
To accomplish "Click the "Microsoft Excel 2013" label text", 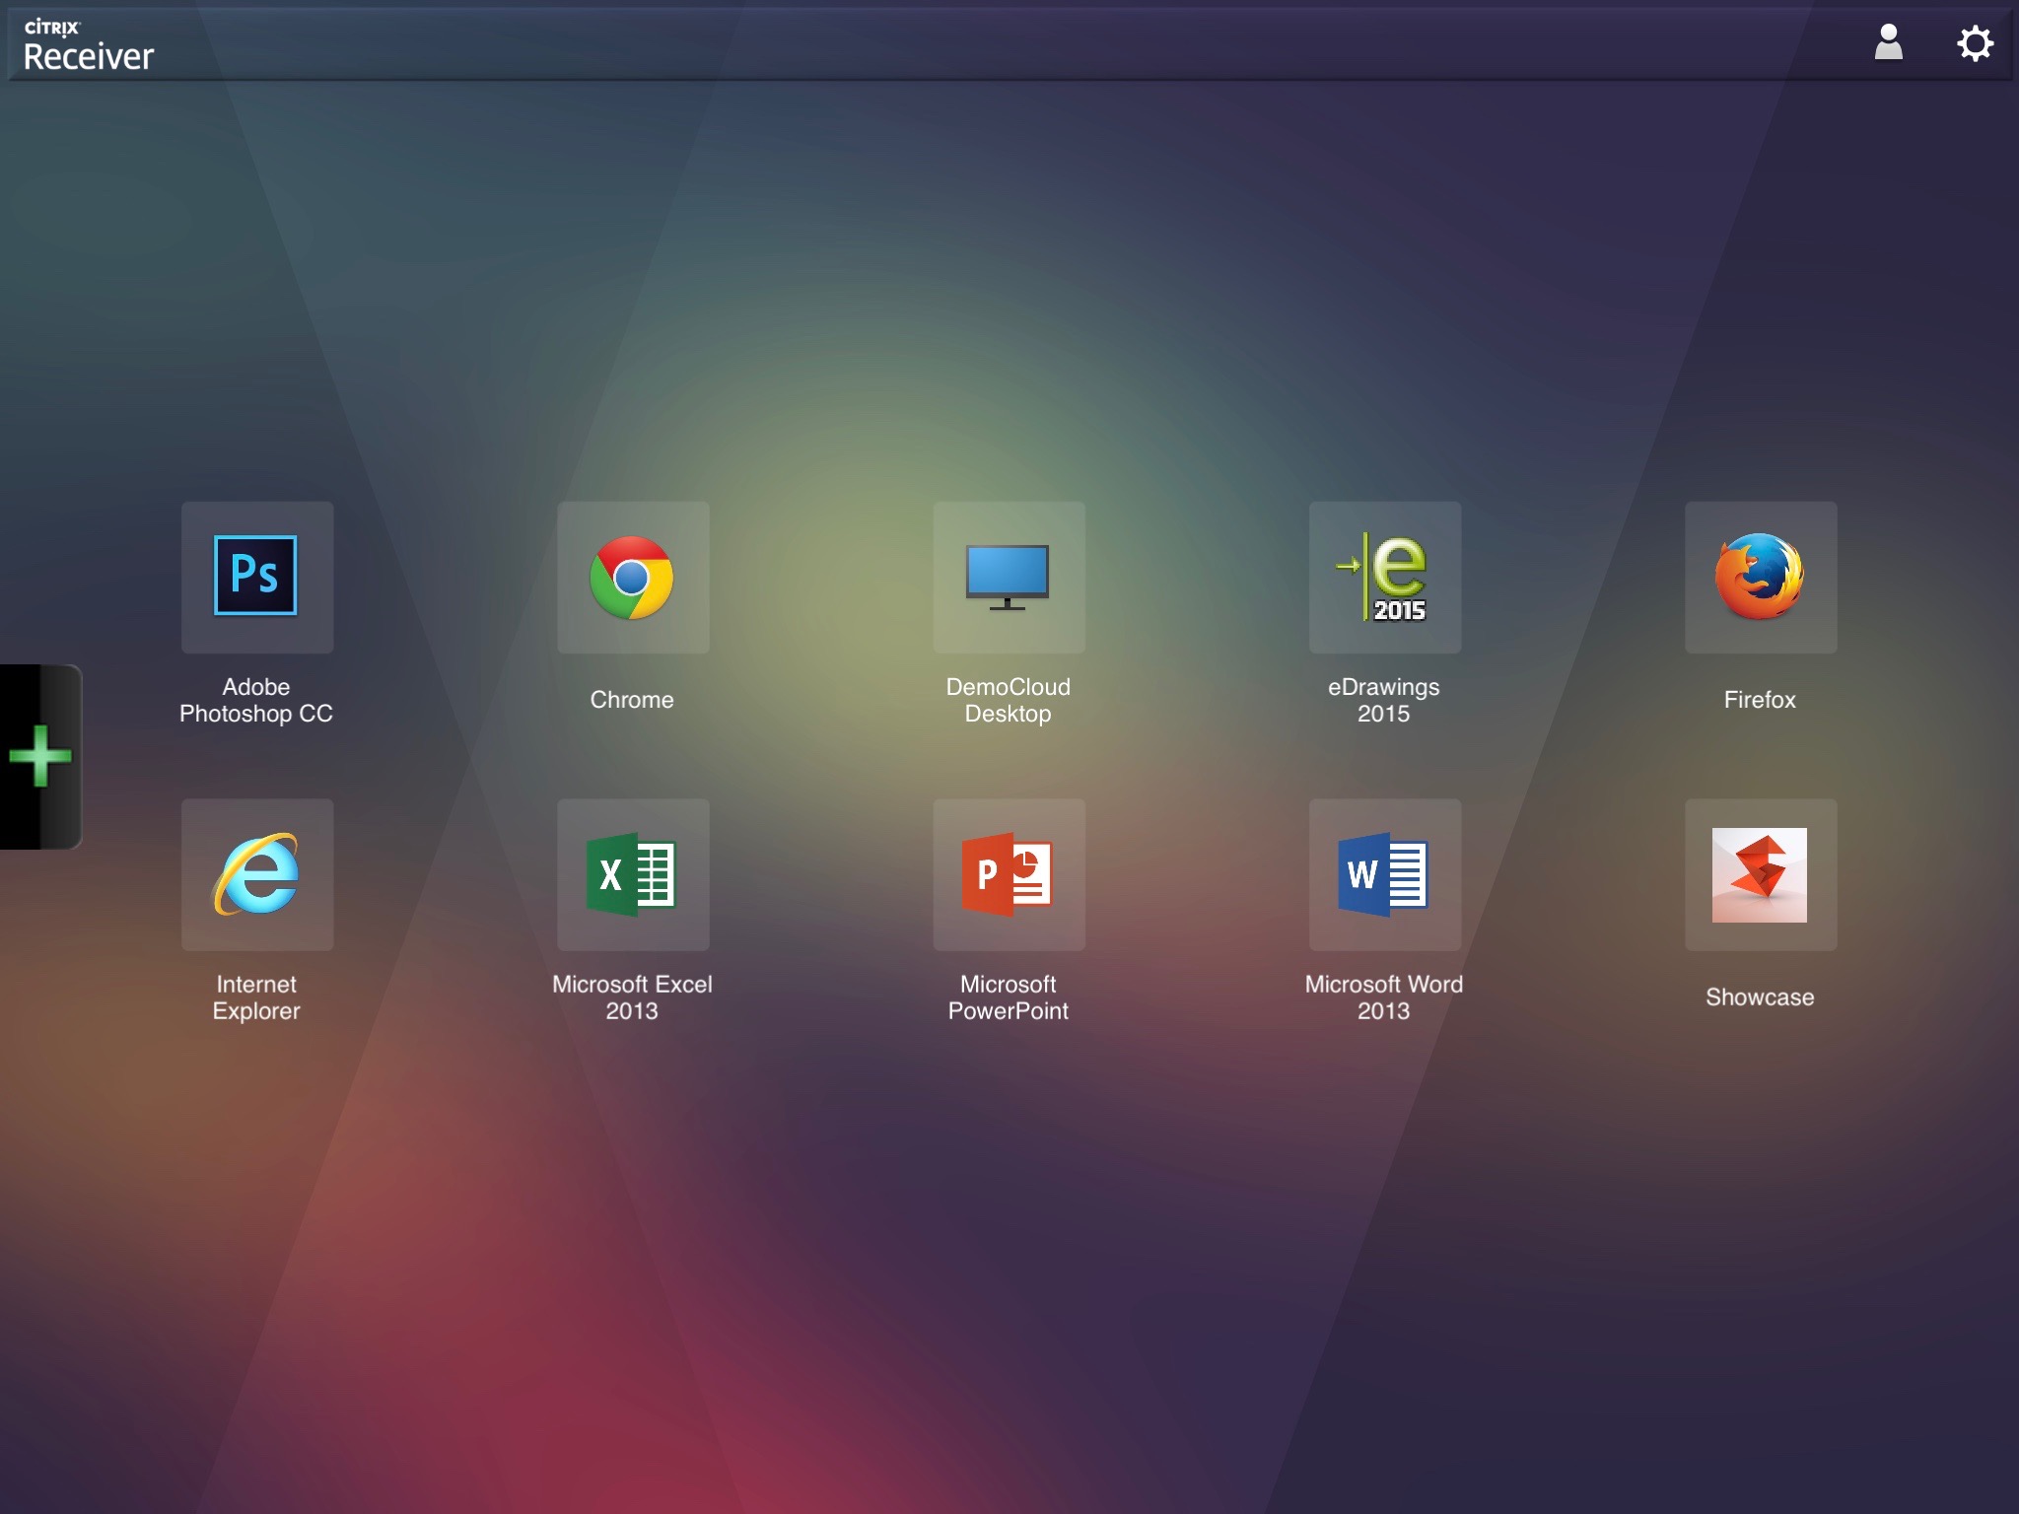I will click(x=632, y=997).
